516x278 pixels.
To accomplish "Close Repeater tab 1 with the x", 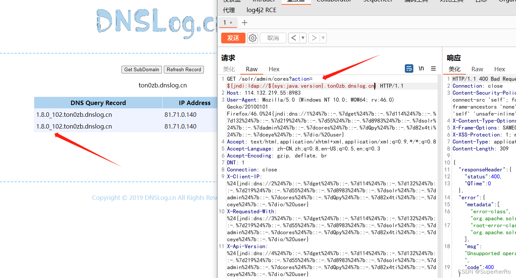I will [x=231, y=23].
